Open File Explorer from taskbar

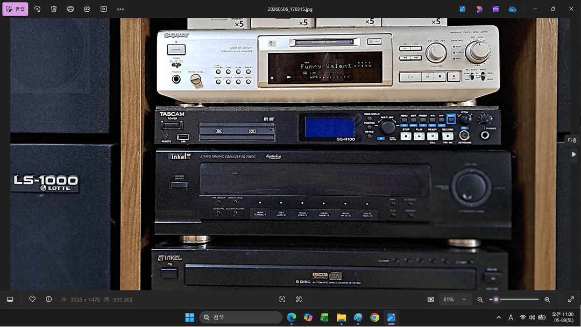341,317
